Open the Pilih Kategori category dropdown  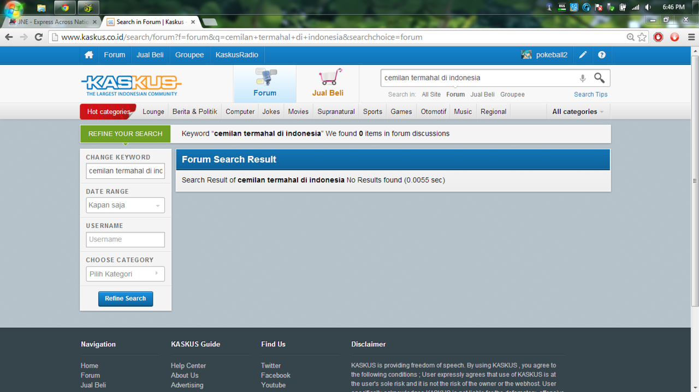click(x=125, y=274)
